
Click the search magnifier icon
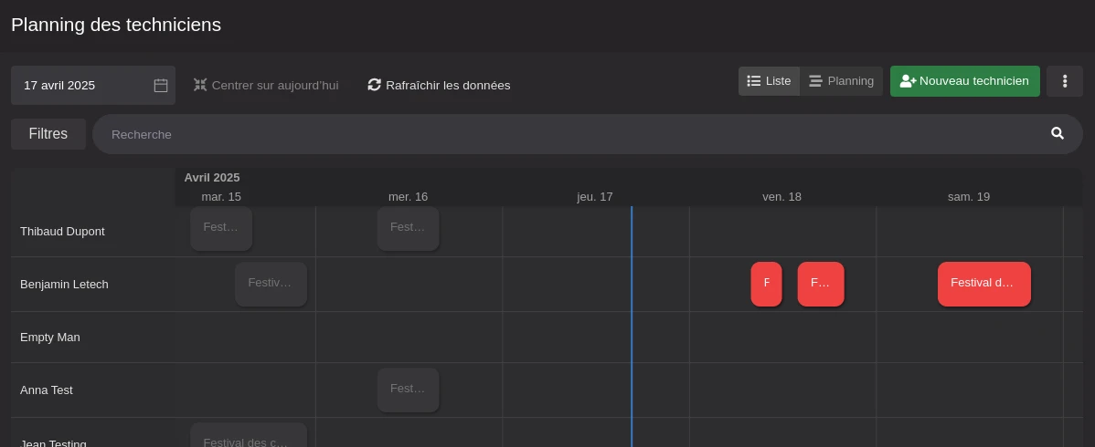click(1058, 133)
